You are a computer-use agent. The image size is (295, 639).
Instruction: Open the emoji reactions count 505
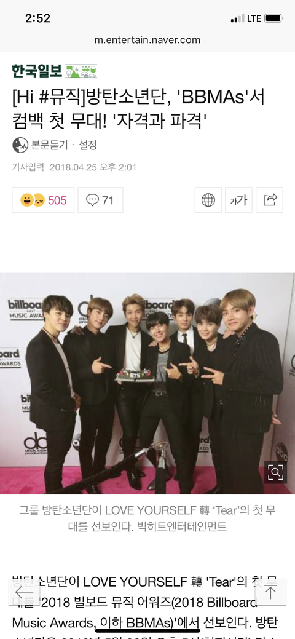[x=43, y=200]
